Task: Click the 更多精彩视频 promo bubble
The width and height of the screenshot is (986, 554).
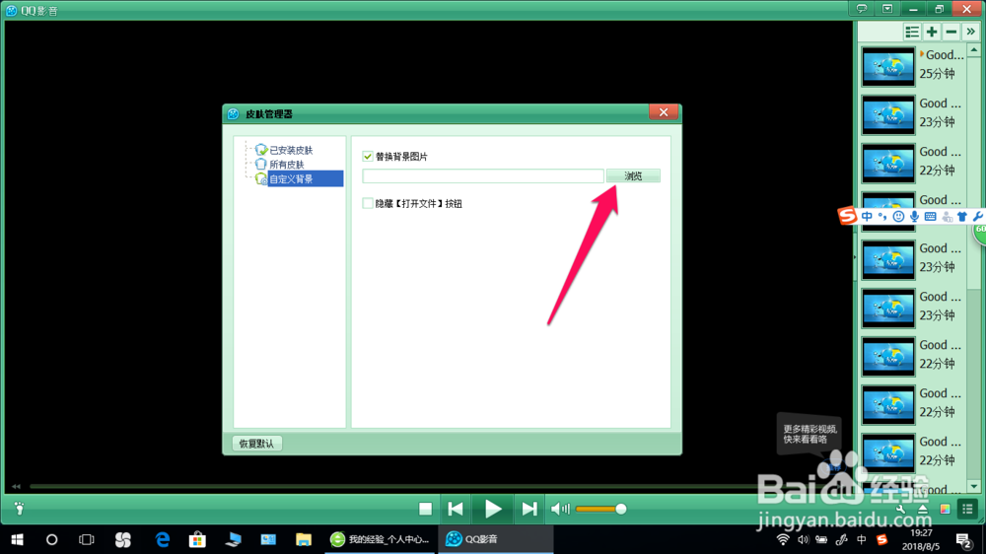Action: (x=810, y=434)
